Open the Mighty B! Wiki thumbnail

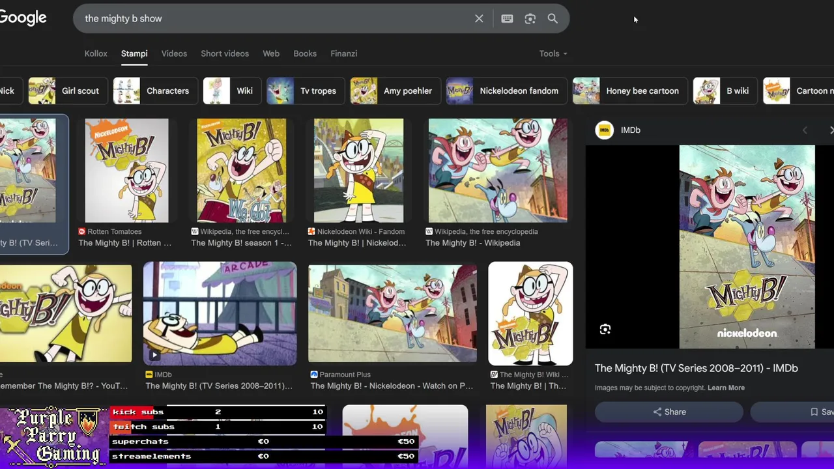click(530, 313)
